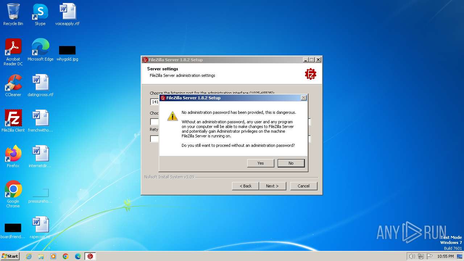Open the Windows Start menu
Image resolution: width=464 pixels, height=261 pixels.
[10, 256]
